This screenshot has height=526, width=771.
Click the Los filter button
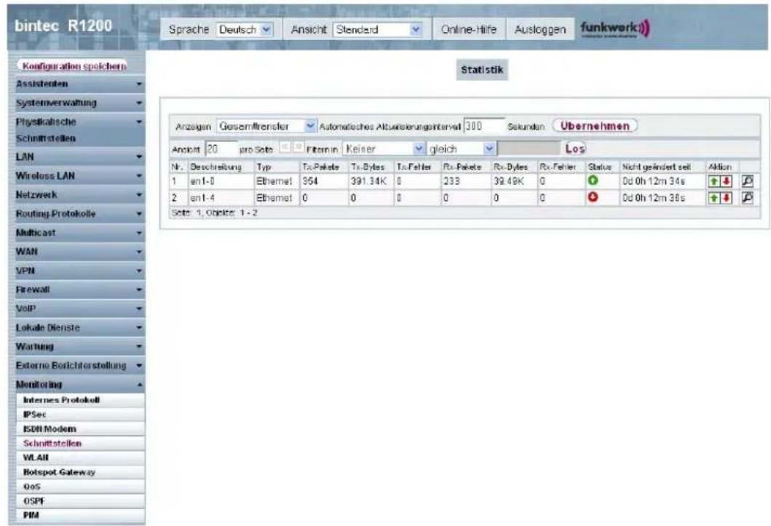tap(575, 148)
